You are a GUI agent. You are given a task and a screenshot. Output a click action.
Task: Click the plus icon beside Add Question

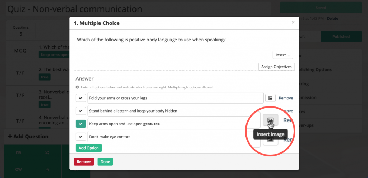pos(10,136)
